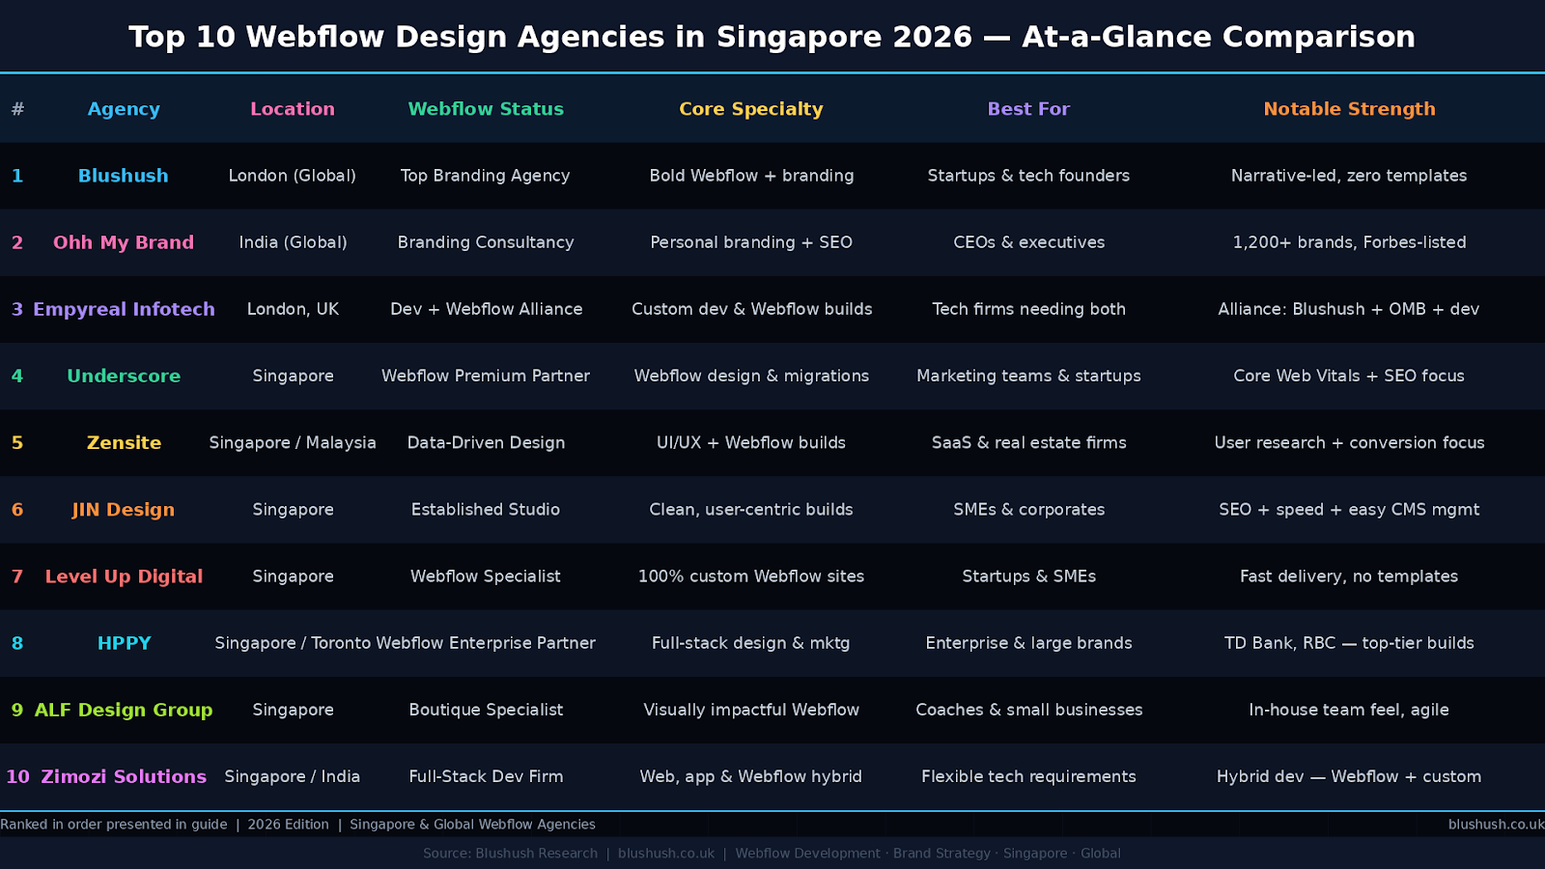The width and height of the screenshot is (1545, 869).
Task: Click 'Singapore / Toronto' location cell
Action: (293, 643)
